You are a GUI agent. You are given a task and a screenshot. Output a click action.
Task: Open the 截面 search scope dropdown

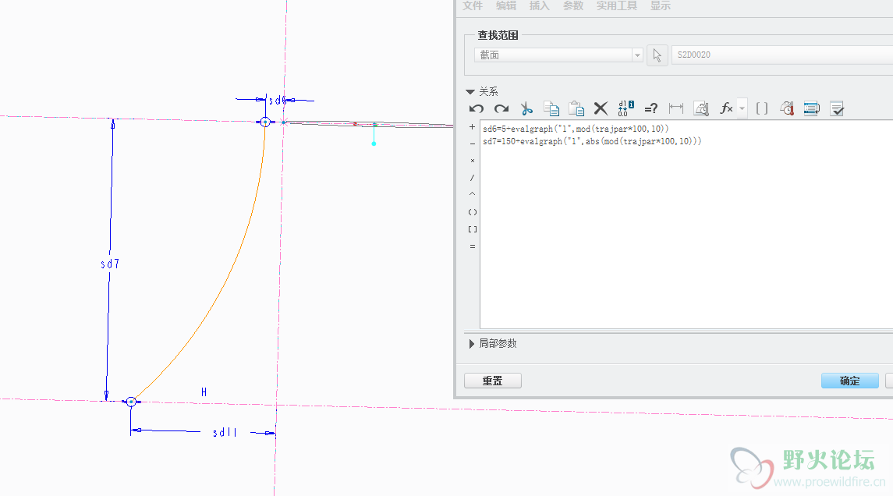(558, 55)
